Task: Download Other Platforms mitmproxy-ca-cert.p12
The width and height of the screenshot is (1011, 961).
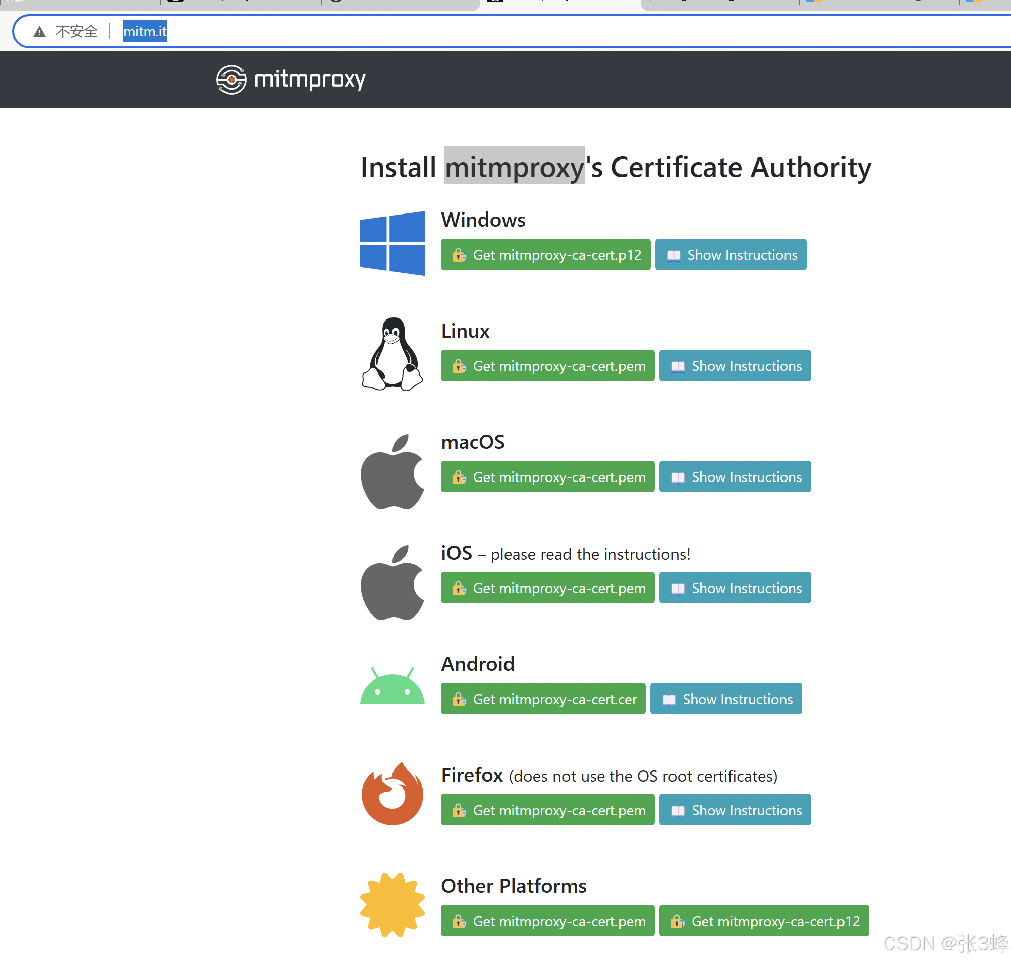Action: 764,921
